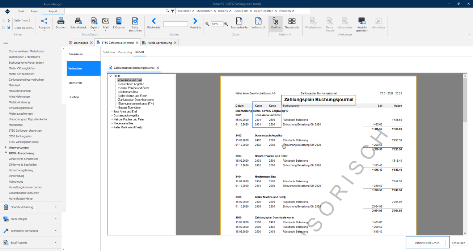Click the Suchen text input field

[x=176, y=24]
